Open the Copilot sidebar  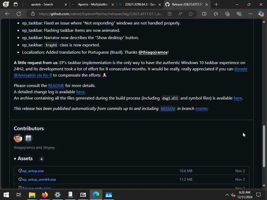[261, 14]
